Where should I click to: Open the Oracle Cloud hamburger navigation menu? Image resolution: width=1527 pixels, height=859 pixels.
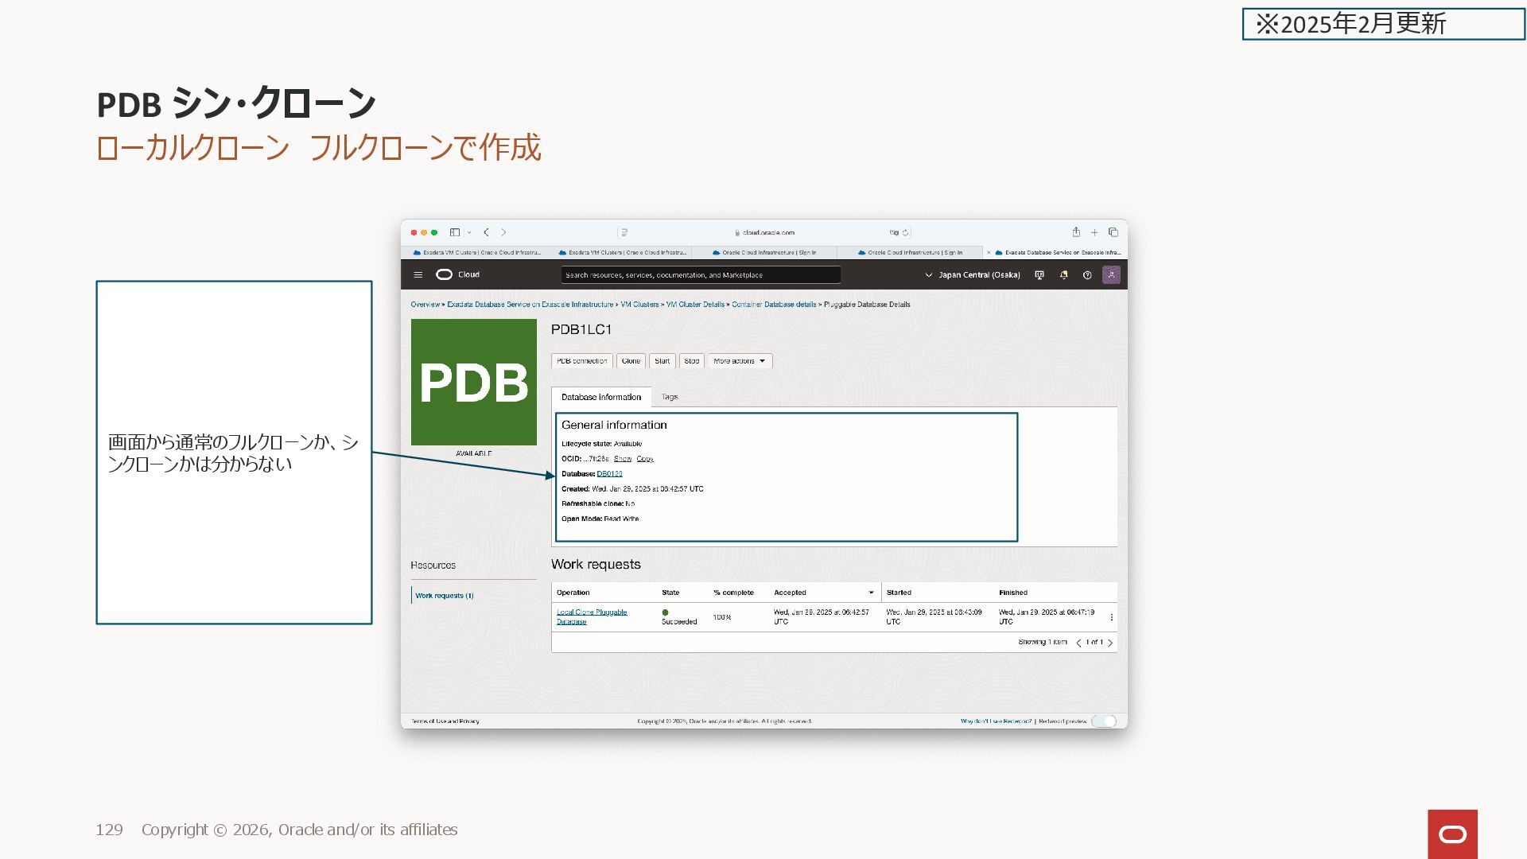click(x=418, y=274)
